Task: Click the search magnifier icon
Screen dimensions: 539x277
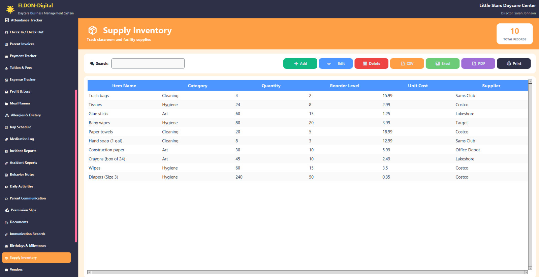Action: point(92,63)
